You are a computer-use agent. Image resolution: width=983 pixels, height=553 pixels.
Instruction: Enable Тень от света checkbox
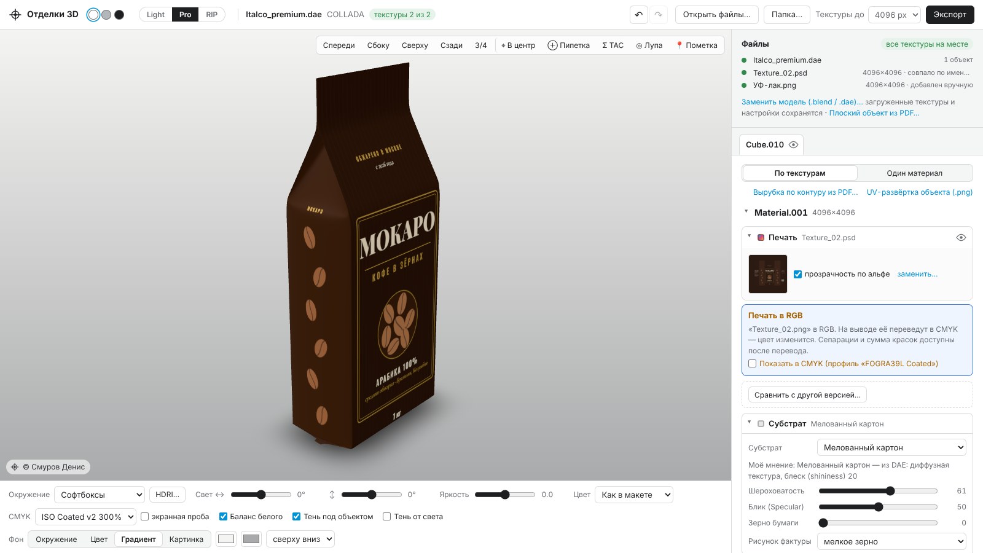387,517
